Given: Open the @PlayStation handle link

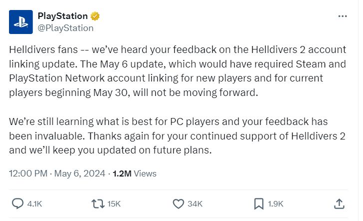Looking at the screenshot, I should 65,28.
